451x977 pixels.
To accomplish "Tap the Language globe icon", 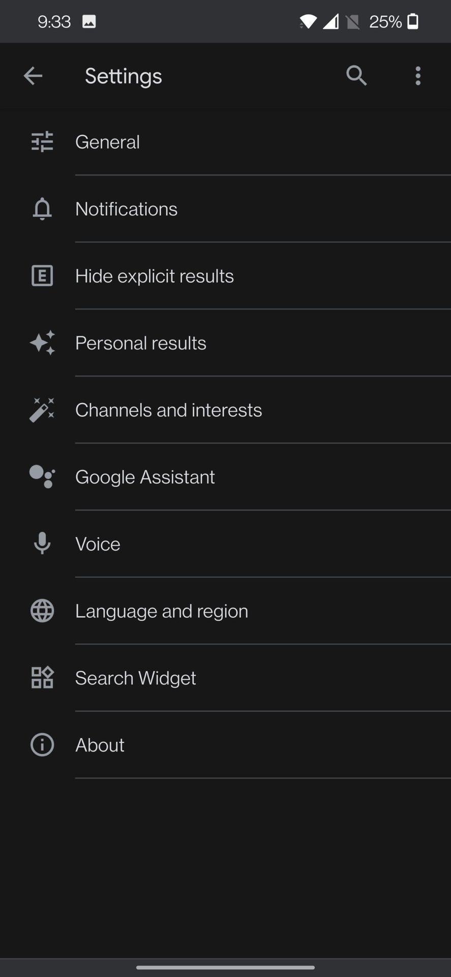I will click(x=42, y=611).
